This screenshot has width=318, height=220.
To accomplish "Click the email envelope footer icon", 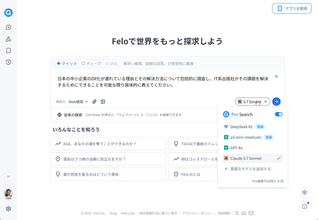I will pos(251,213).
